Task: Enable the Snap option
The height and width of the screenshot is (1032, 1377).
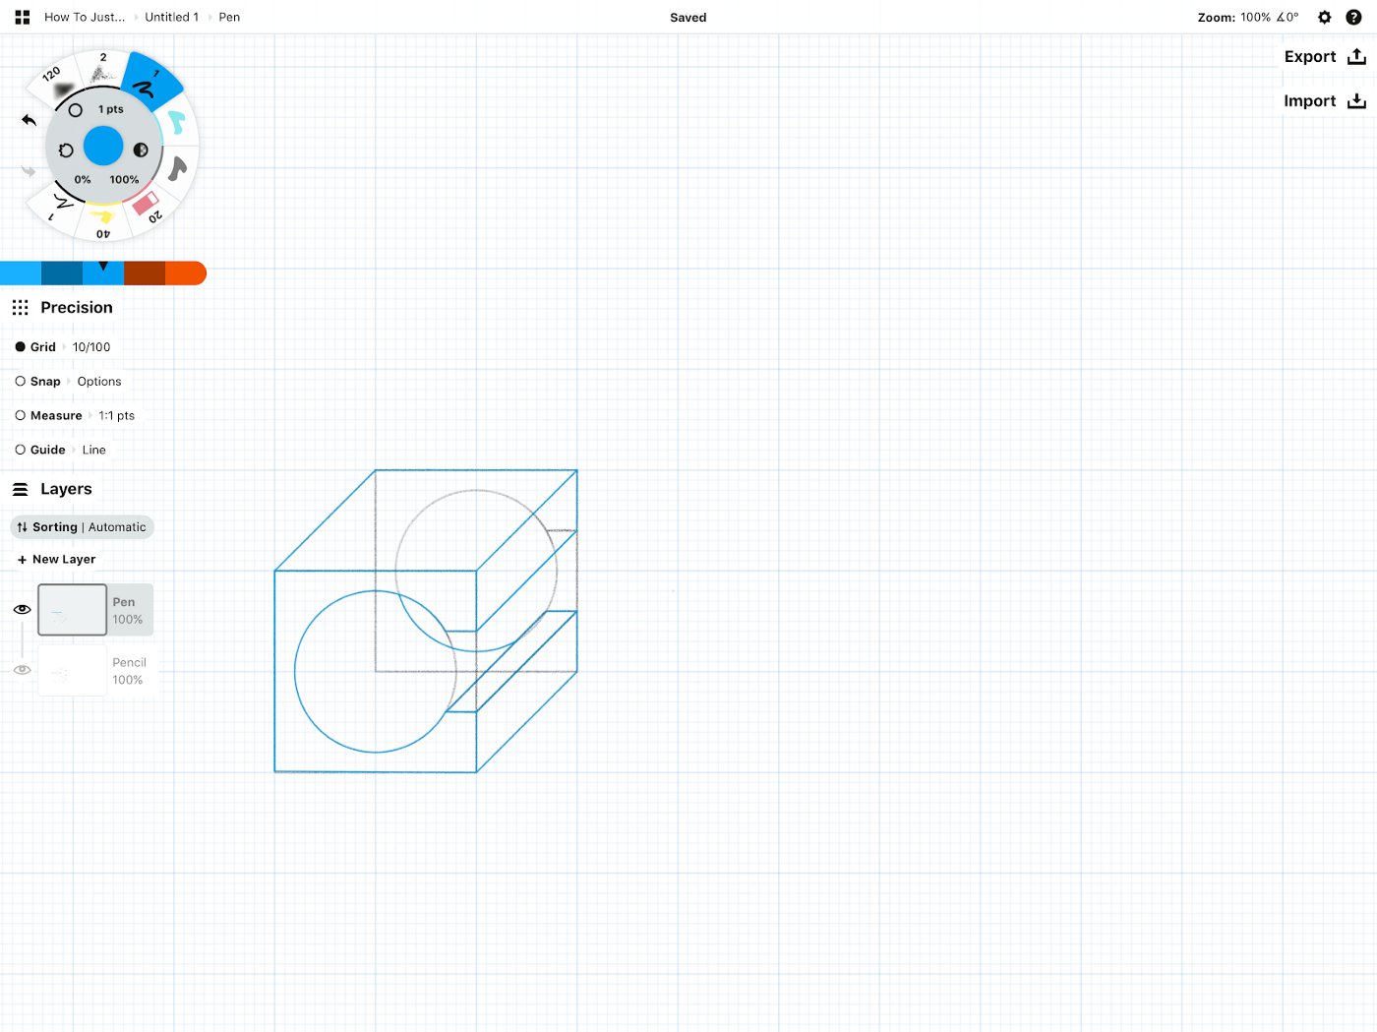Action: pos(20,381)
